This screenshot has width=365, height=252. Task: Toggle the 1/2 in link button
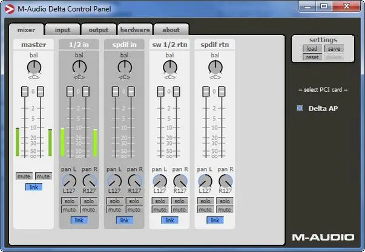[79, 220]
